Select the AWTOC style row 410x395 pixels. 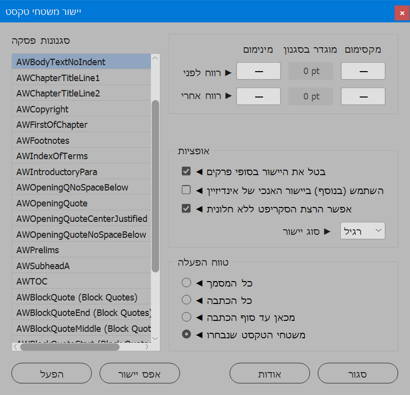pyautogui.click(x=81, y=281)
